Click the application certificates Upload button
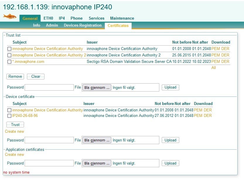 click(x=170, y=163)
